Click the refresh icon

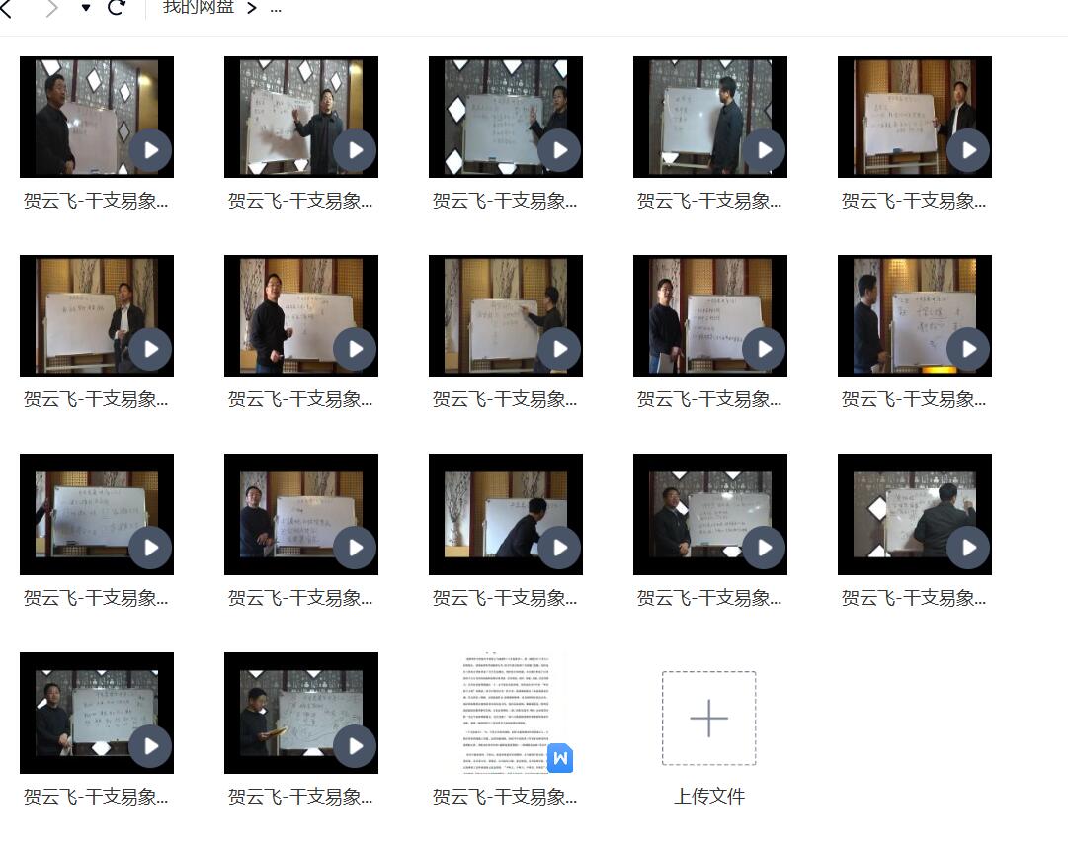pos(117,8)
